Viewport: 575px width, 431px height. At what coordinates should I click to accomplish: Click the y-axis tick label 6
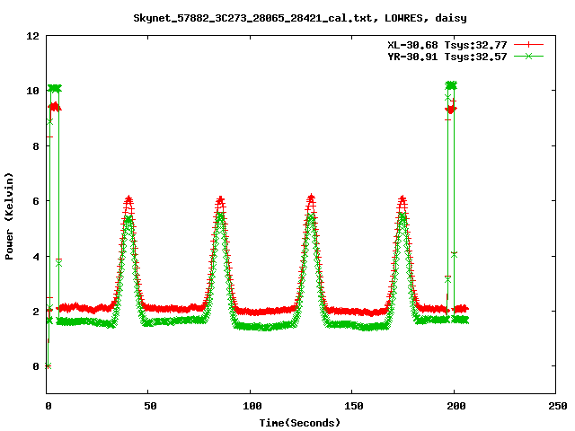point(36,201)
